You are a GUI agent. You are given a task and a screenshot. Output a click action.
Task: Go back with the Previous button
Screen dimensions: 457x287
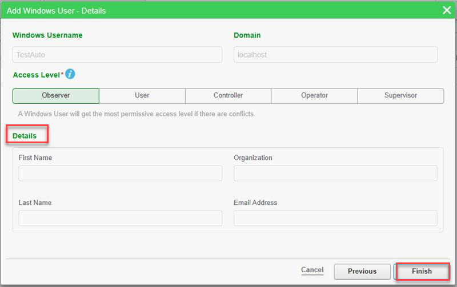coord(362,271)
